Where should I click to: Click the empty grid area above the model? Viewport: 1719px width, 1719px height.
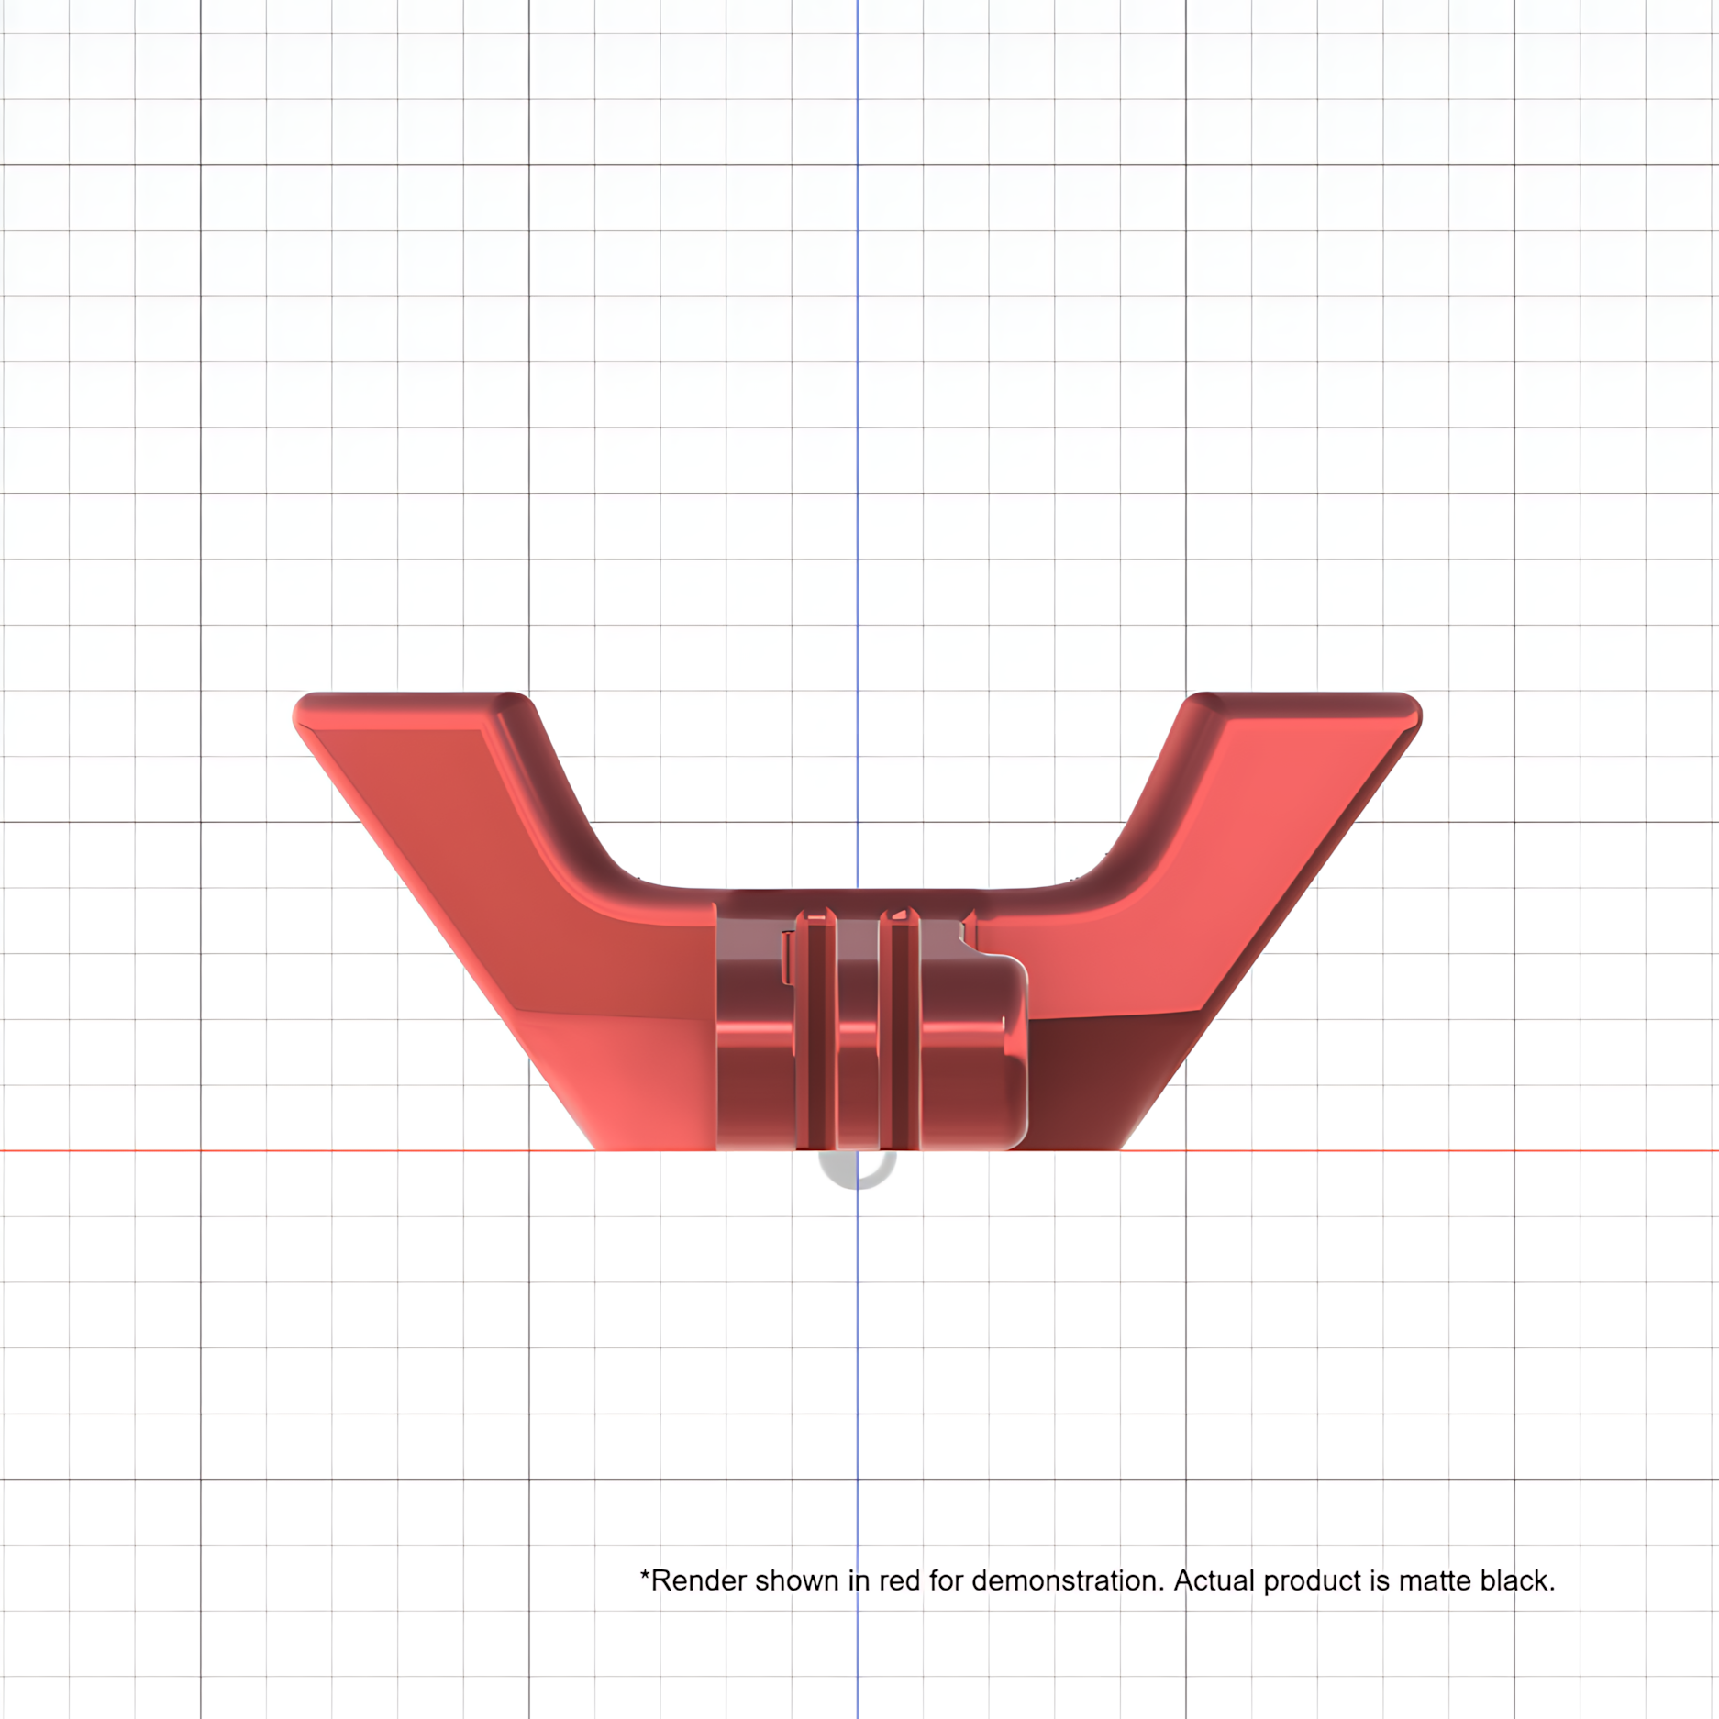(x=858, y=349)
